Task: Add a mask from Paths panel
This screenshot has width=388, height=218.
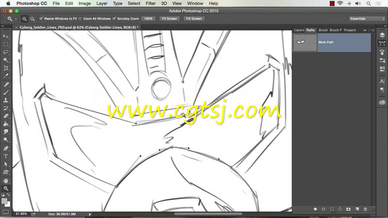Action: pos(348,209)
